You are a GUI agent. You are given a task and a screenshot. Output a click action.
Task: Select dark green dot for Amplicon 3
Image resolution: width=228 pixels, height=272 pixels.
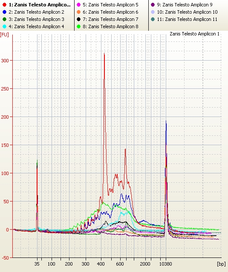coord(5,19)
